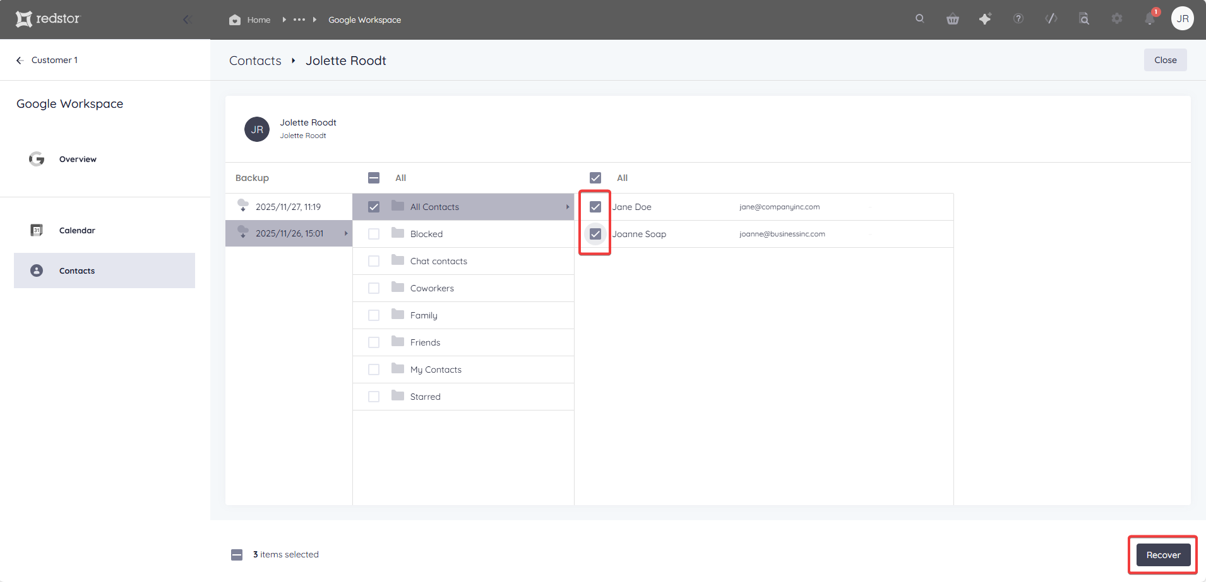
Task: Select the My Contacts folder row
Action: tap(463, 370)
